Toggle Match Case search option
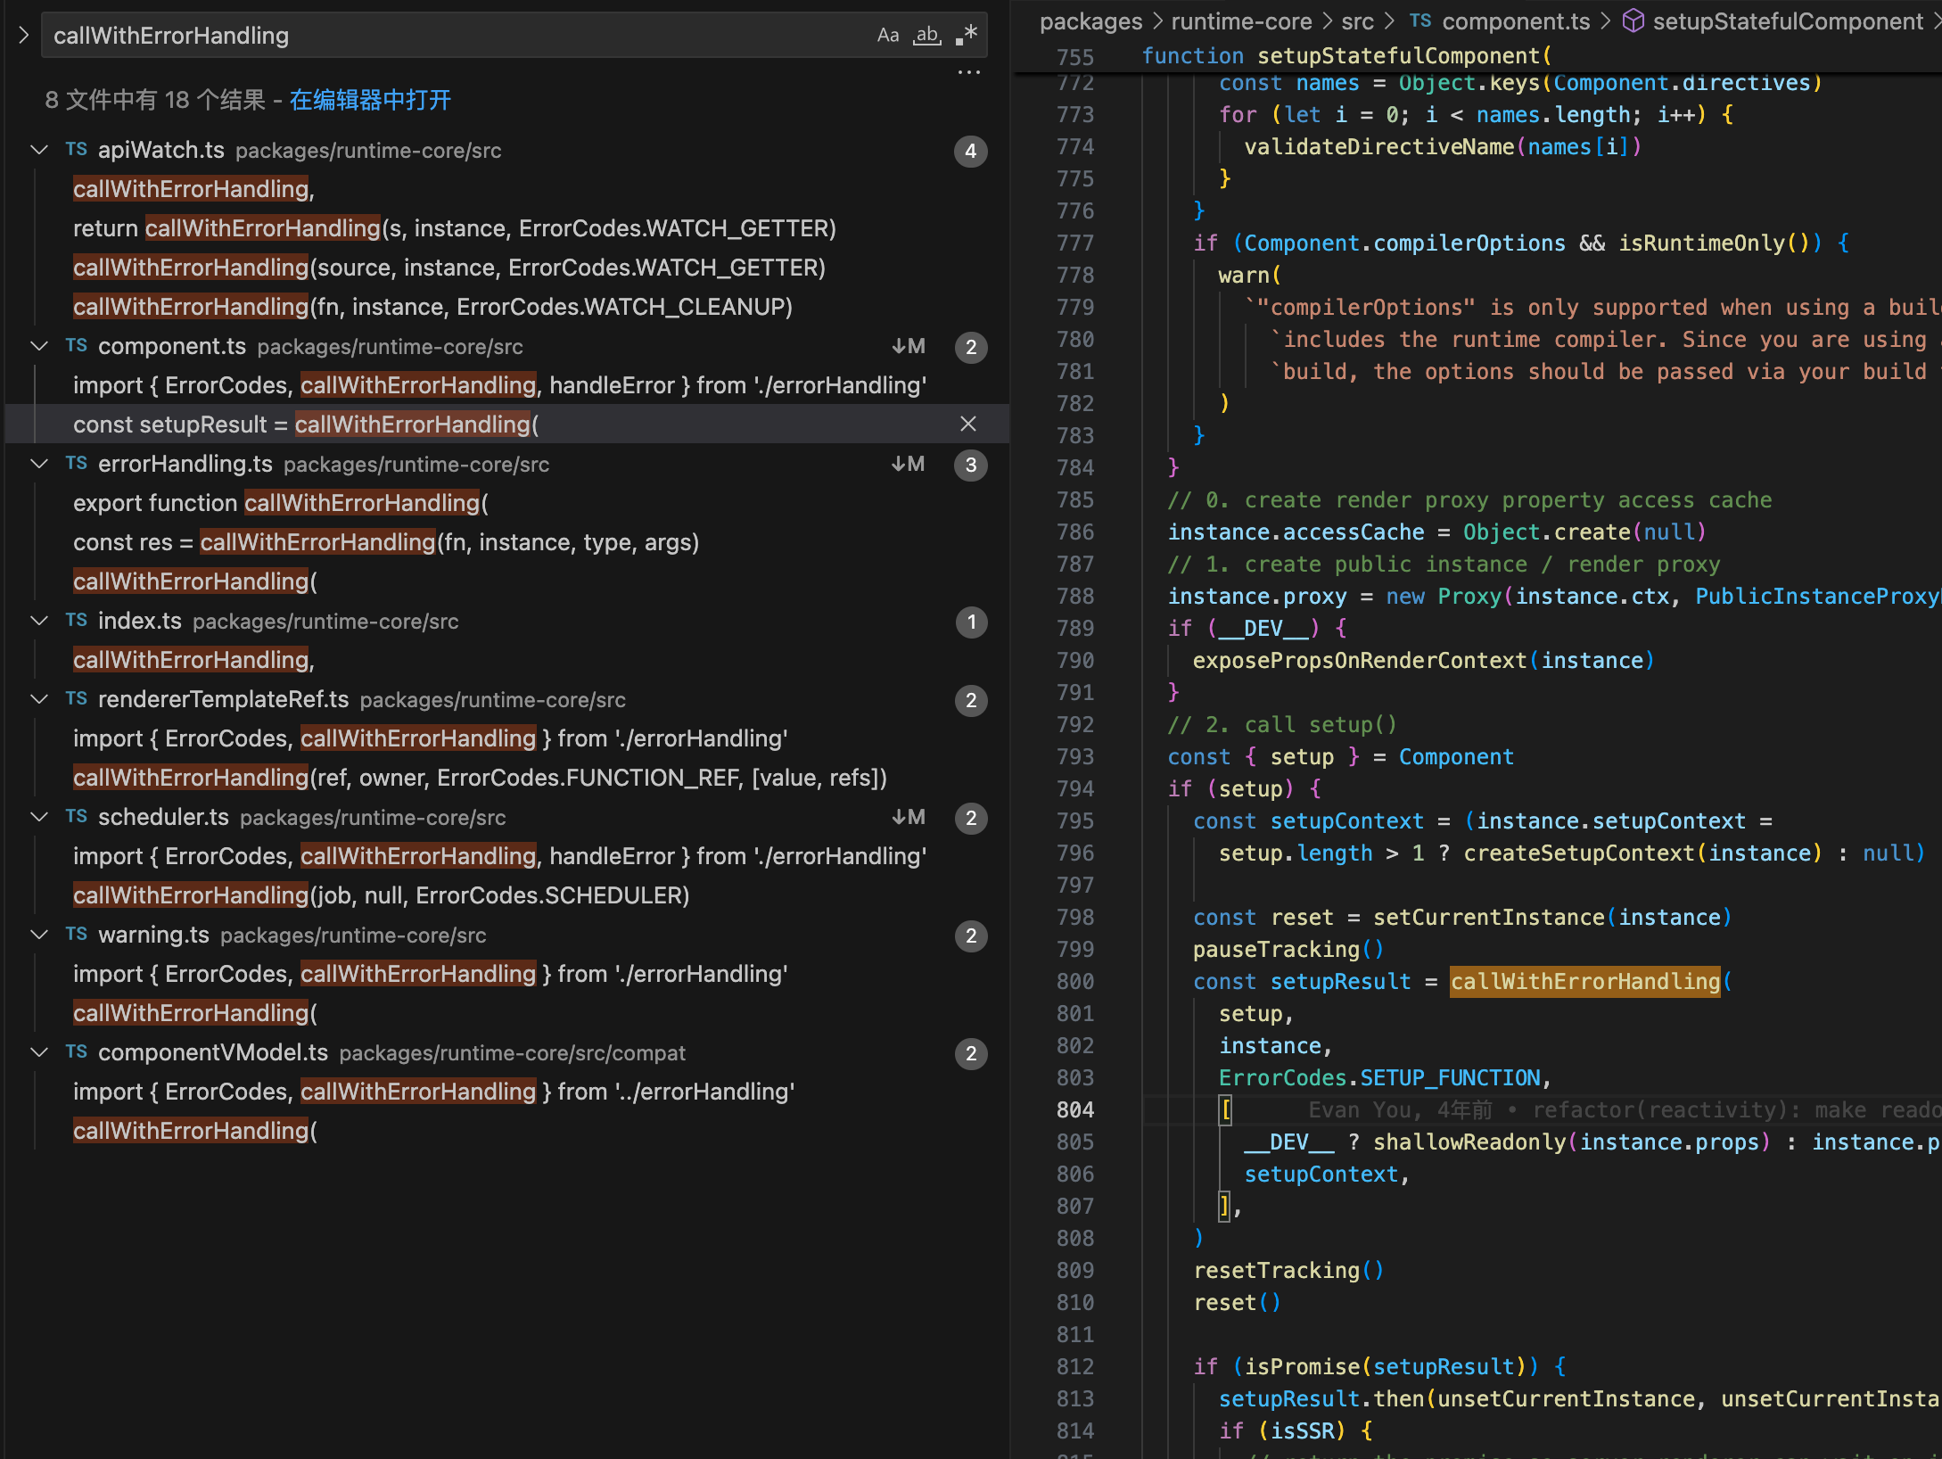 coord(887,35)
